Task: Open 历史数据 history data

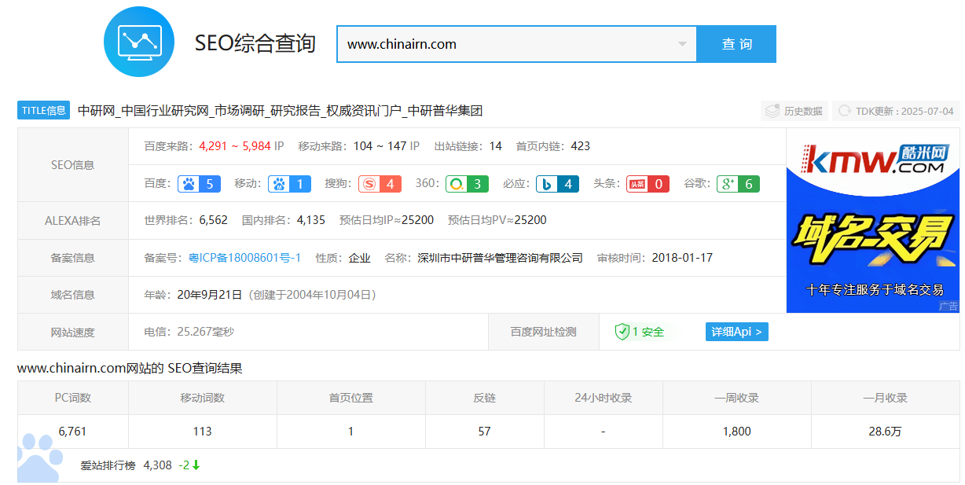Action: [x=794, y=111]
